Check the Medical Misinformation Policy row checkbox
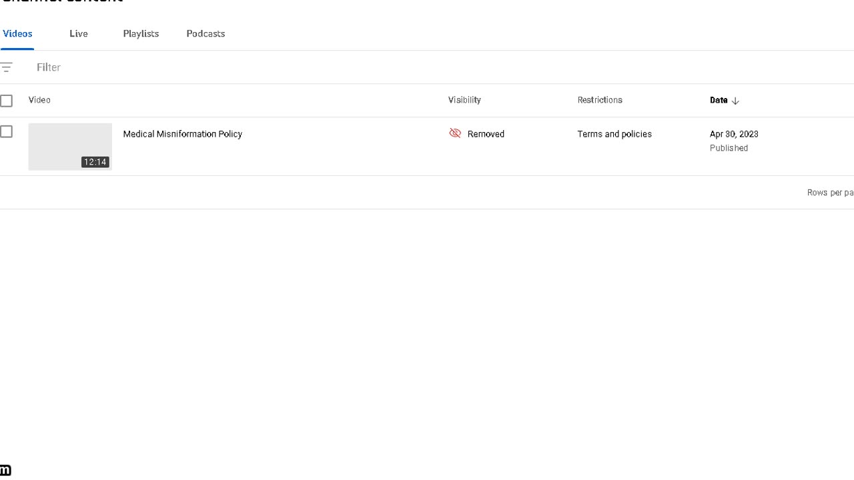 6,131
